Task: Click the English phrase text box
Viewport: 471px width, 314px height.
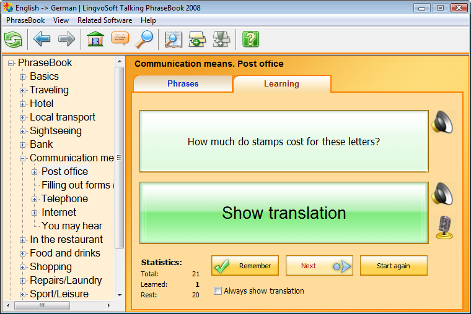Action: coord(284,142)
